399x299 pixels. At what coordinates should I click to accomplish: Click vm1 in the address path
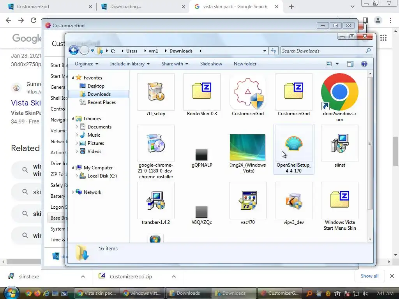tap(153, 51)
